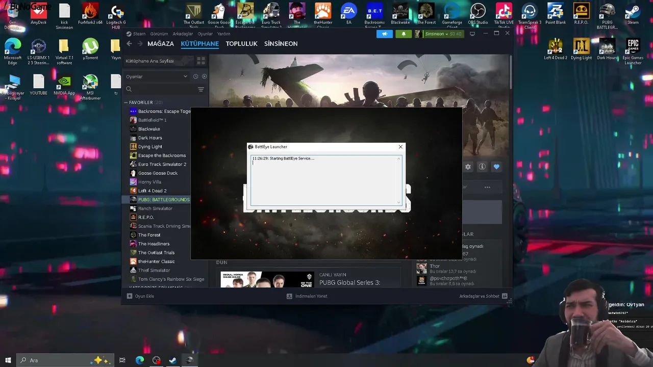Click taskbar search box Ara
The height and width of the screenshot is (367, 653).
click(66, 360)
